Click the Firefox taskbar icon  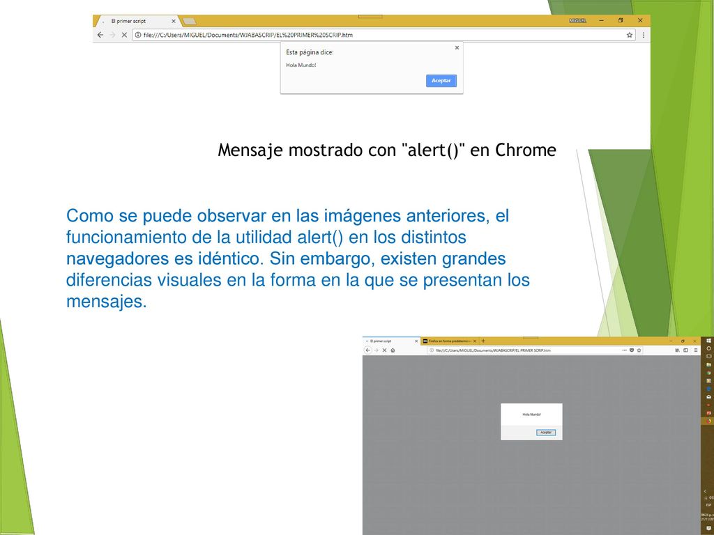click(708, 421)
